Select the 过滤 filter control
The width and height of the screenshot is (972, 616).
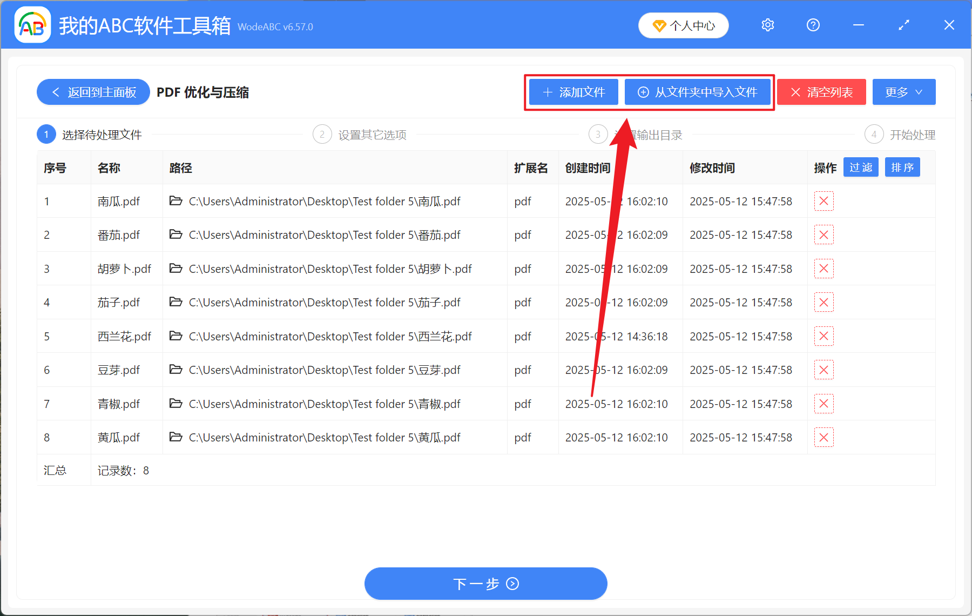coord(861,167)
